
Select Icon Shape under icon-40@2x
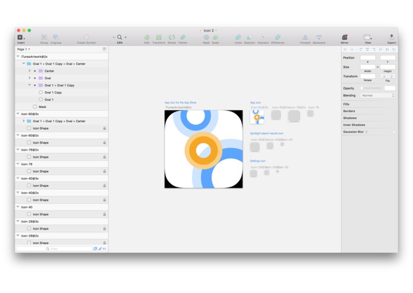[62, 200]
